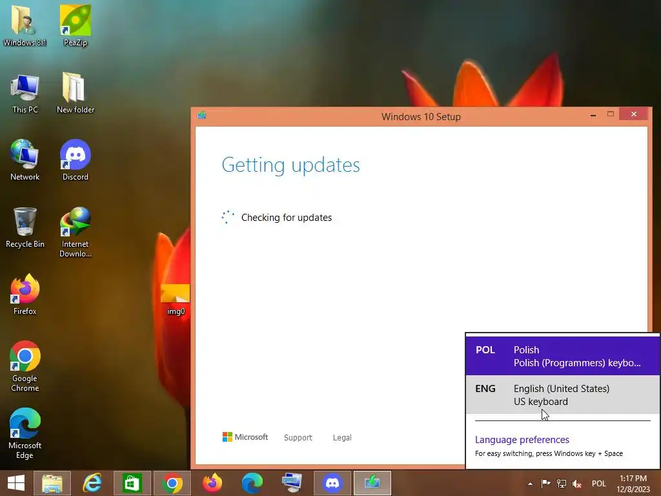
Task: Select the Google Chrome desktop shortcut
Action: (x=25, y=366)
